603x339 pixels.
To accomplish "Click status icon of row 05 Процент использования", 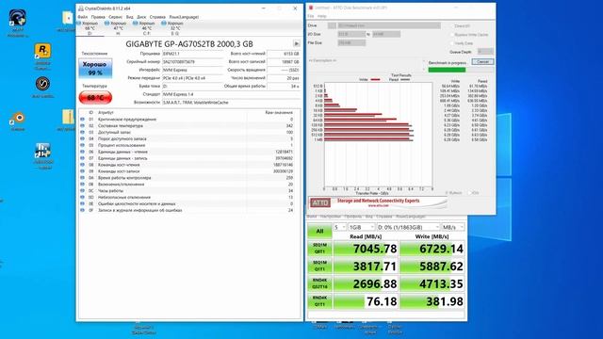I will (82, 145).
